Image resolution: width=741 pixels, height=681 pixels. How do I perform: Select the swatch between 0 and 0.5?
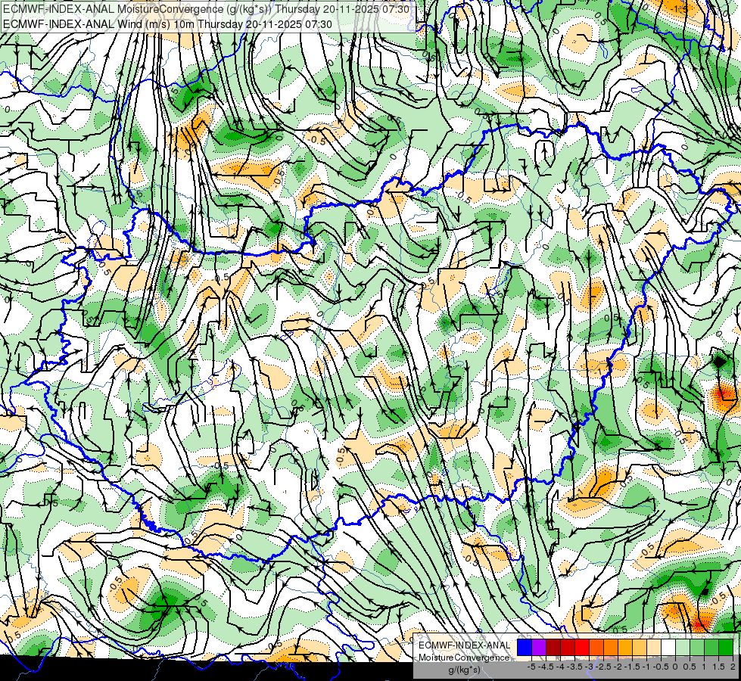pos(683,648)
